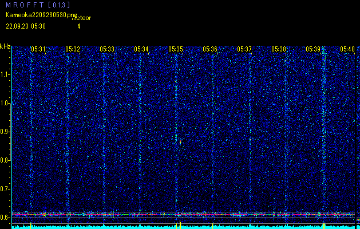Click the 05:34 time label
This screenshot has width=360, height=229.
(141, 49)
